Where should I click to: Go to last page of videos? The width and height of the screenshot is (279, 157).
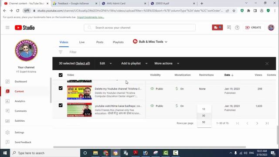(267, 123)
